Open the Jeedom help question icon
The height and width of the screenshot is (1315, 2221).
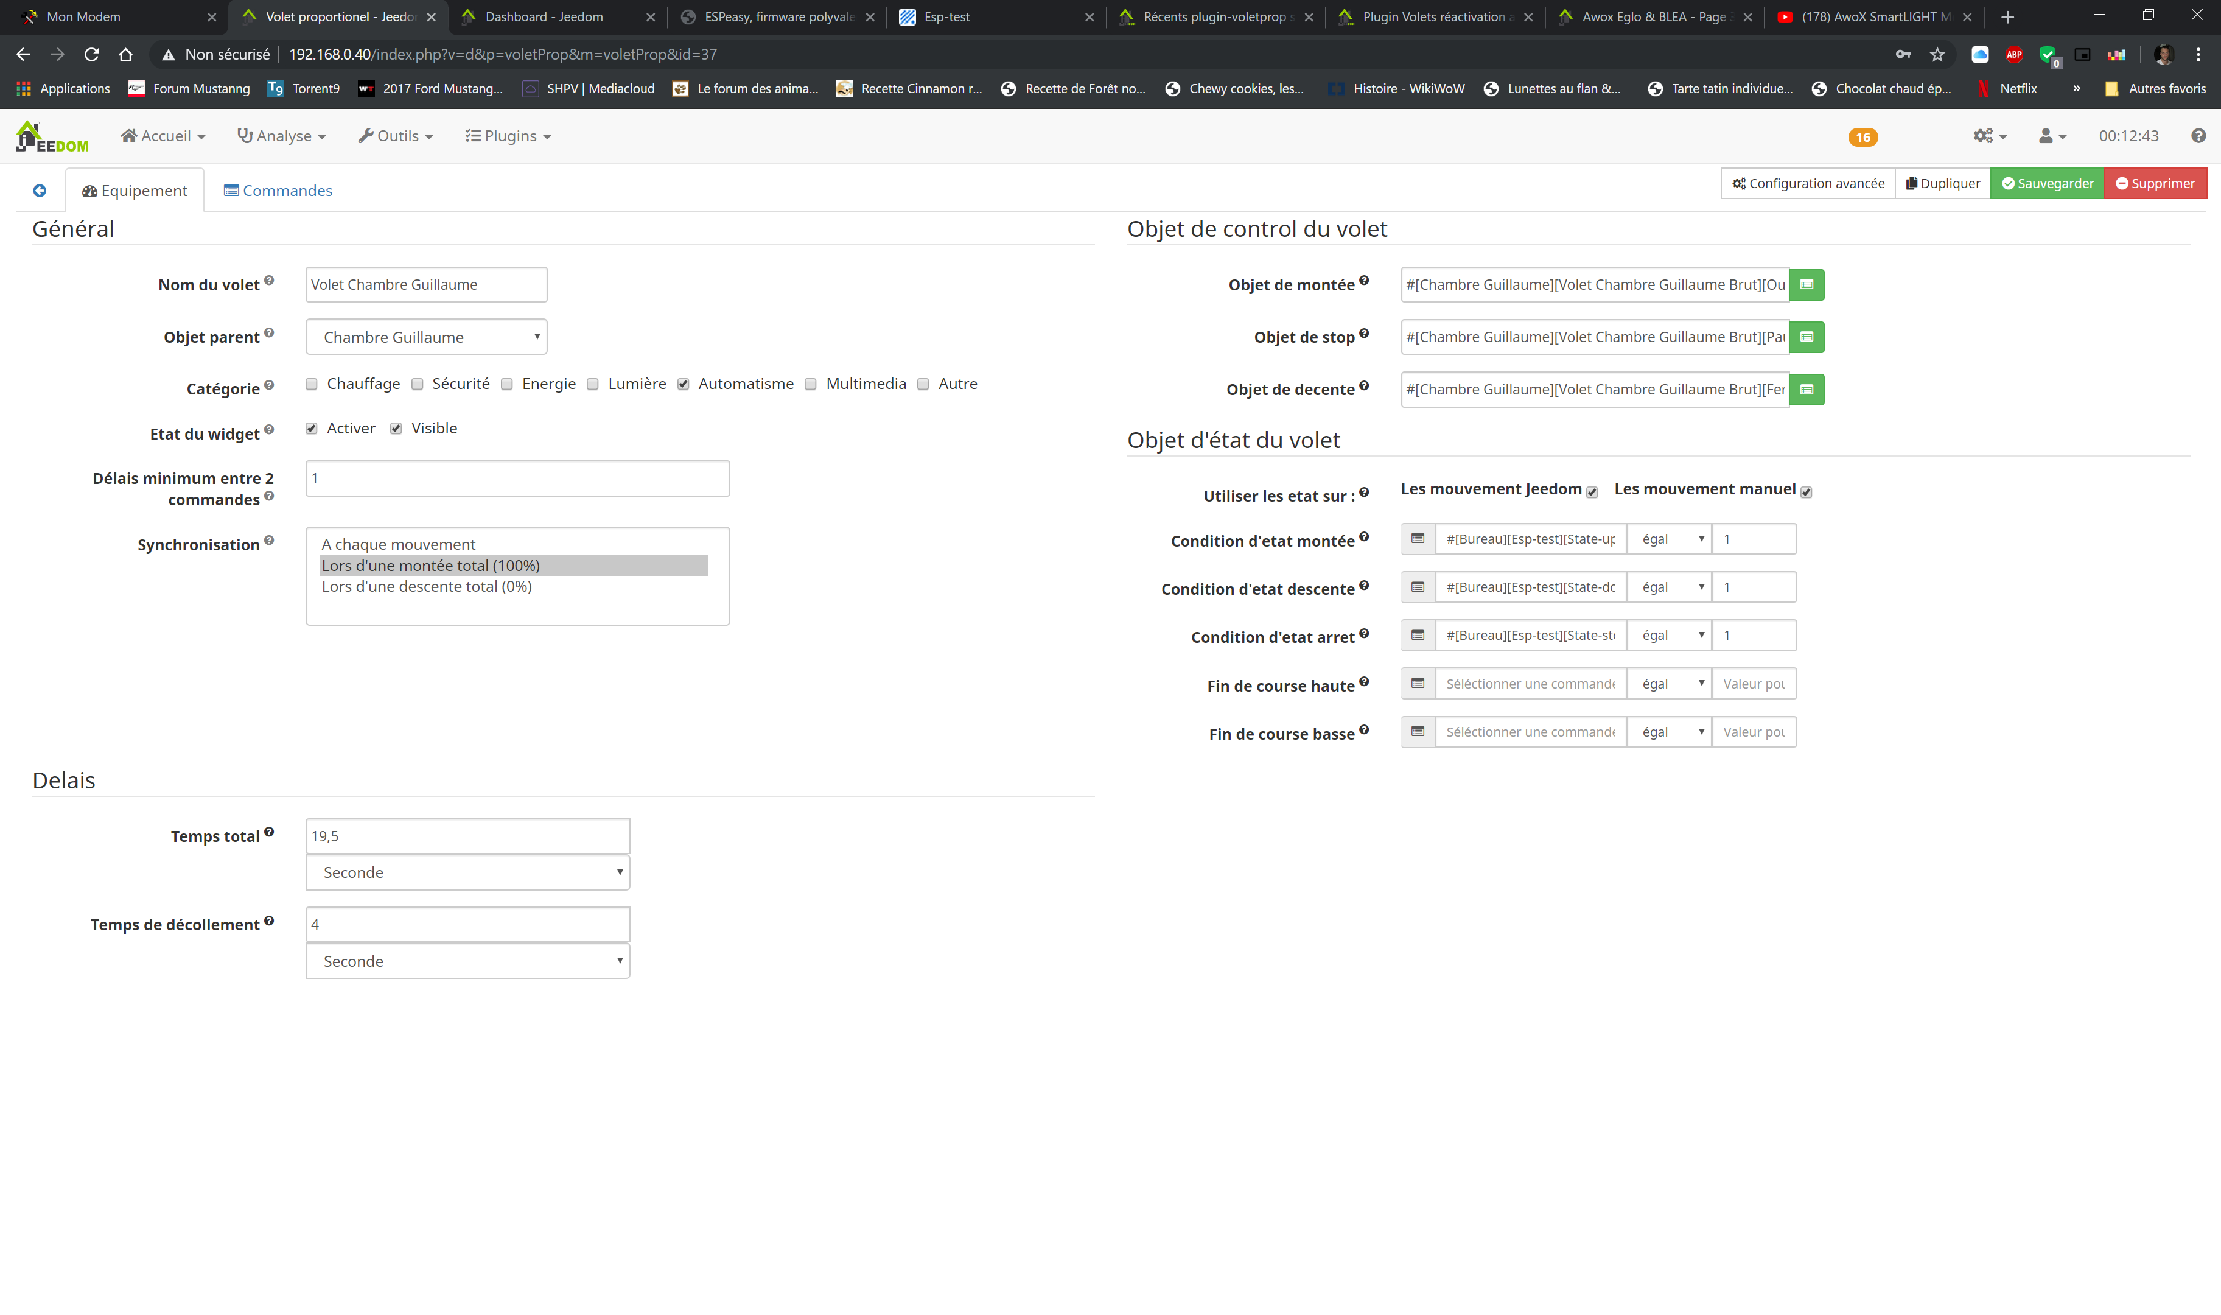2198,136
